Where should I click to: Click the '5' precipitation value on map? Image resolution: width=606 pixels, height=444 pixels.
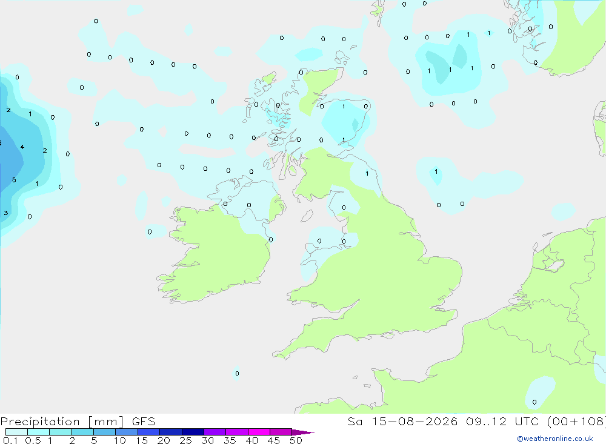click(x=14, y=180)
